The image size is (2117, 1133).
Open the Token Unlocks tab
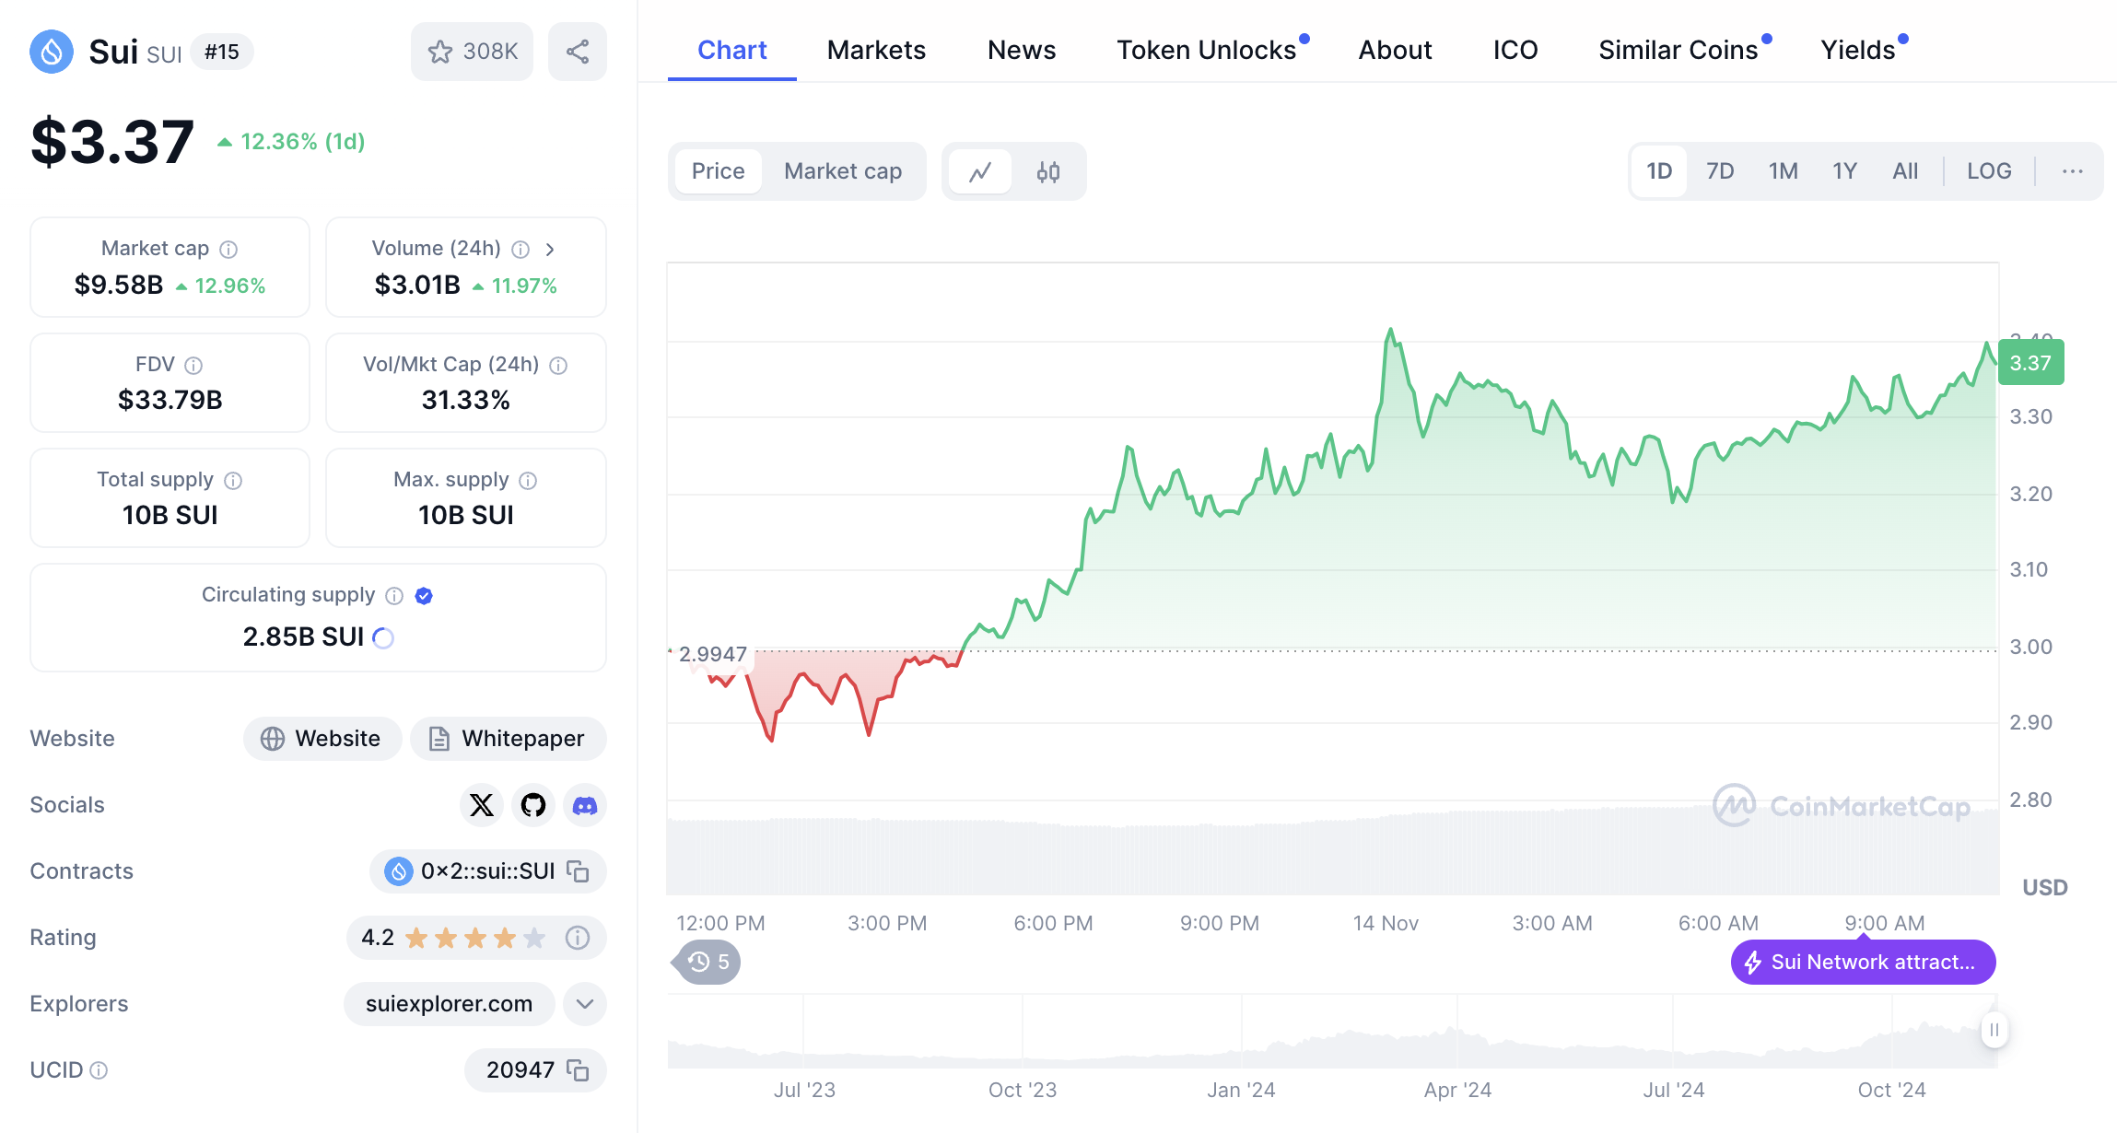1207,50
